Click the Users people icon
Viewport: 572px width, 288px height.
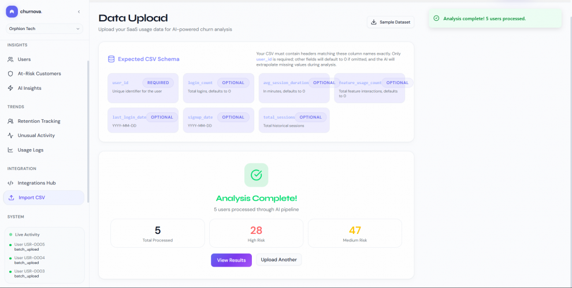click(x=10, y=59)
